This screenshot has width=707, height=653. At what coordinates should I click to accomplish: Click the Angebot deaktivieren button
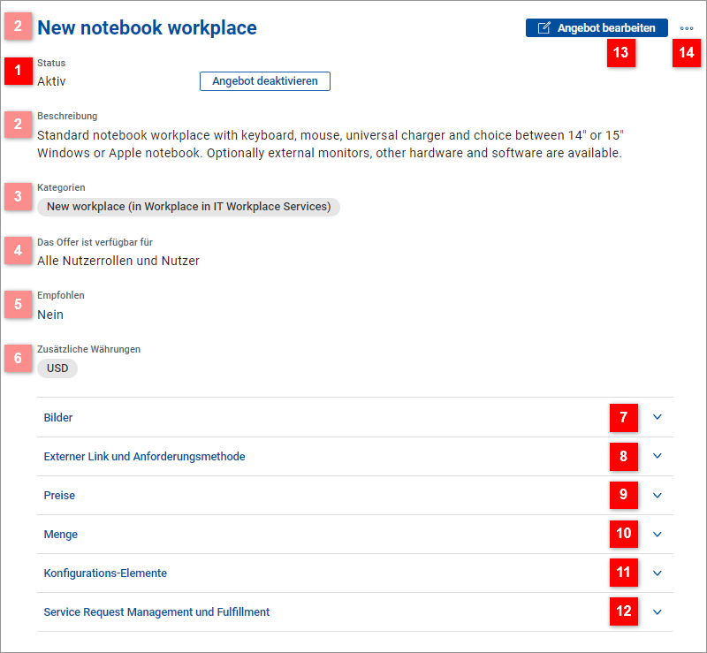[x=265, y=81]
